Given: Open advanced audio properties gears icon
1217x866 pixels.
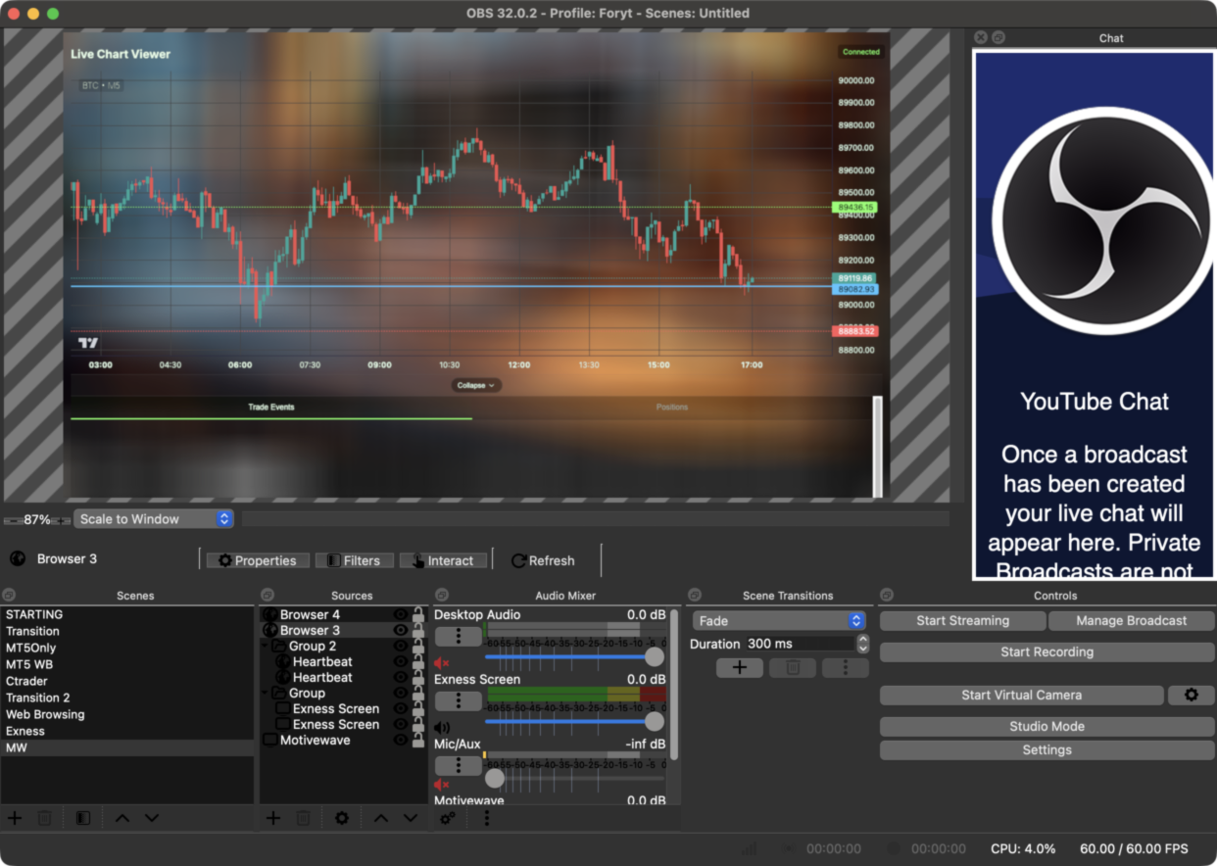Looking at the screenshot, I should (x=448, y=818).
